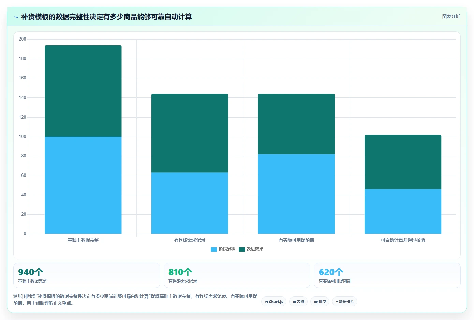Image resolution: width=474 pixels, height=320 pixels.
Task: Select the 数据卡片 tag
Action: 345,302
